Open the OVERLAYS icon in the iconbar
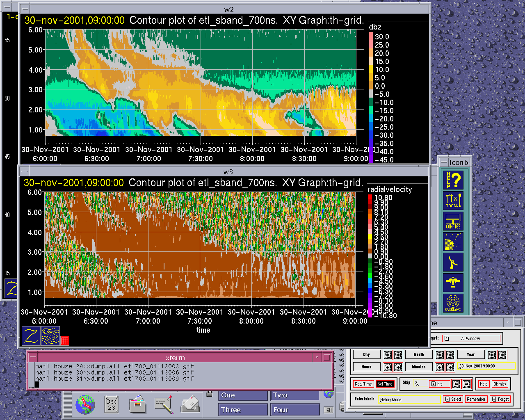Image resolution: width=525 pixels, height=420 pixels. pyautogui.click(x=453, y=303)
